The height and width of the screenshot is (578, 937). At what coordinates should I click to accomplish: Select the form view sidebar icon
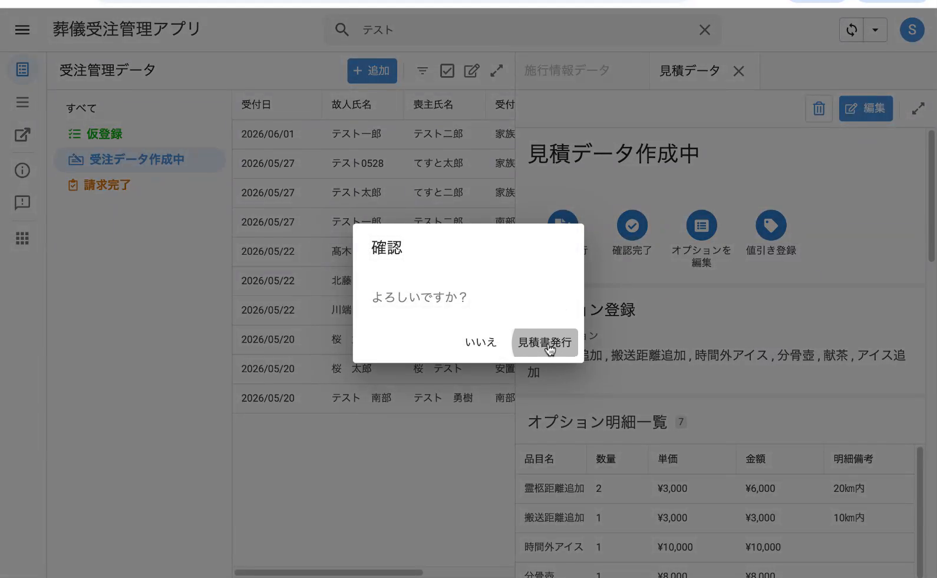(22, 70)
